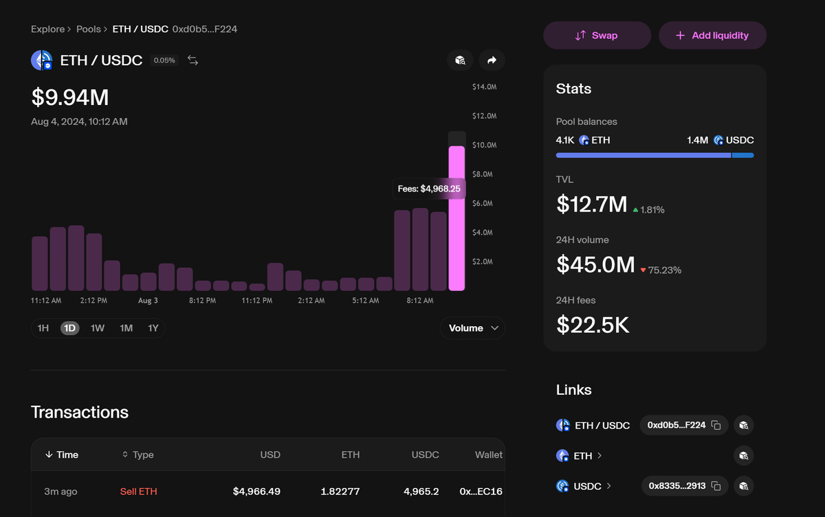Viewport: 825px width, 517px height.
Task: Go to Explore in breadcrumb
Action: (47, 29)
